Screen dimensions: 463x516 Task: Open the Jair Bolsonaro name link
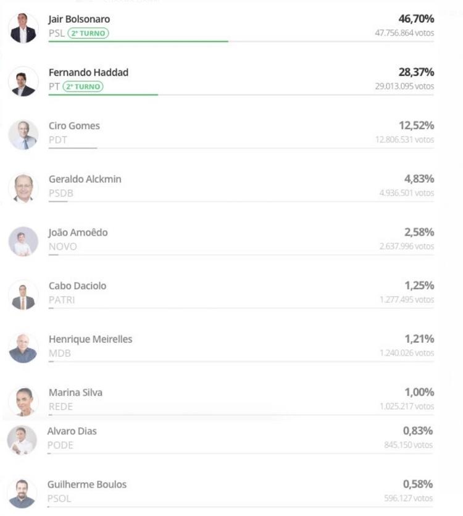point(79,19)
